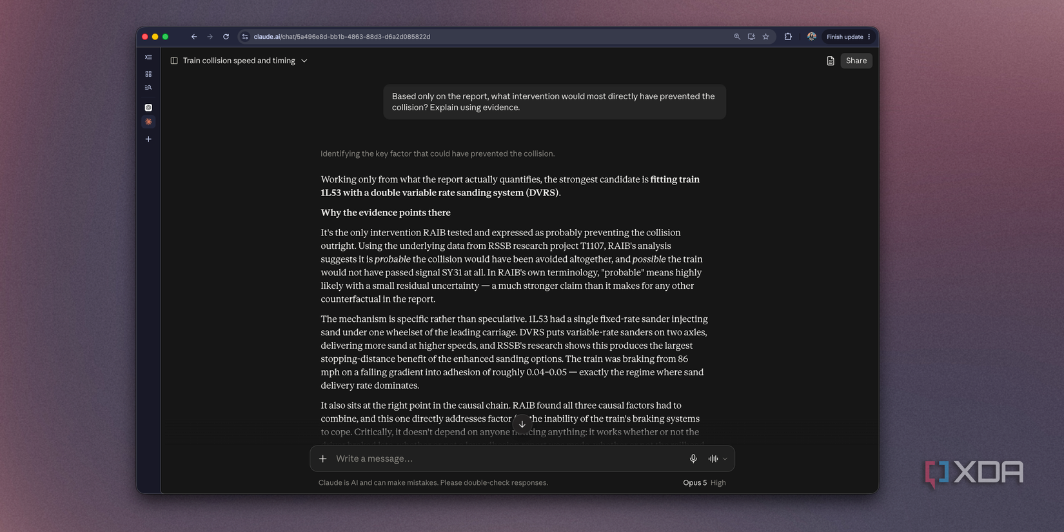The height and width of the screenshot is (532, 1064).
Task: Expand the thinking summary "Identifying the key factor"
Action: coord(438,153)
